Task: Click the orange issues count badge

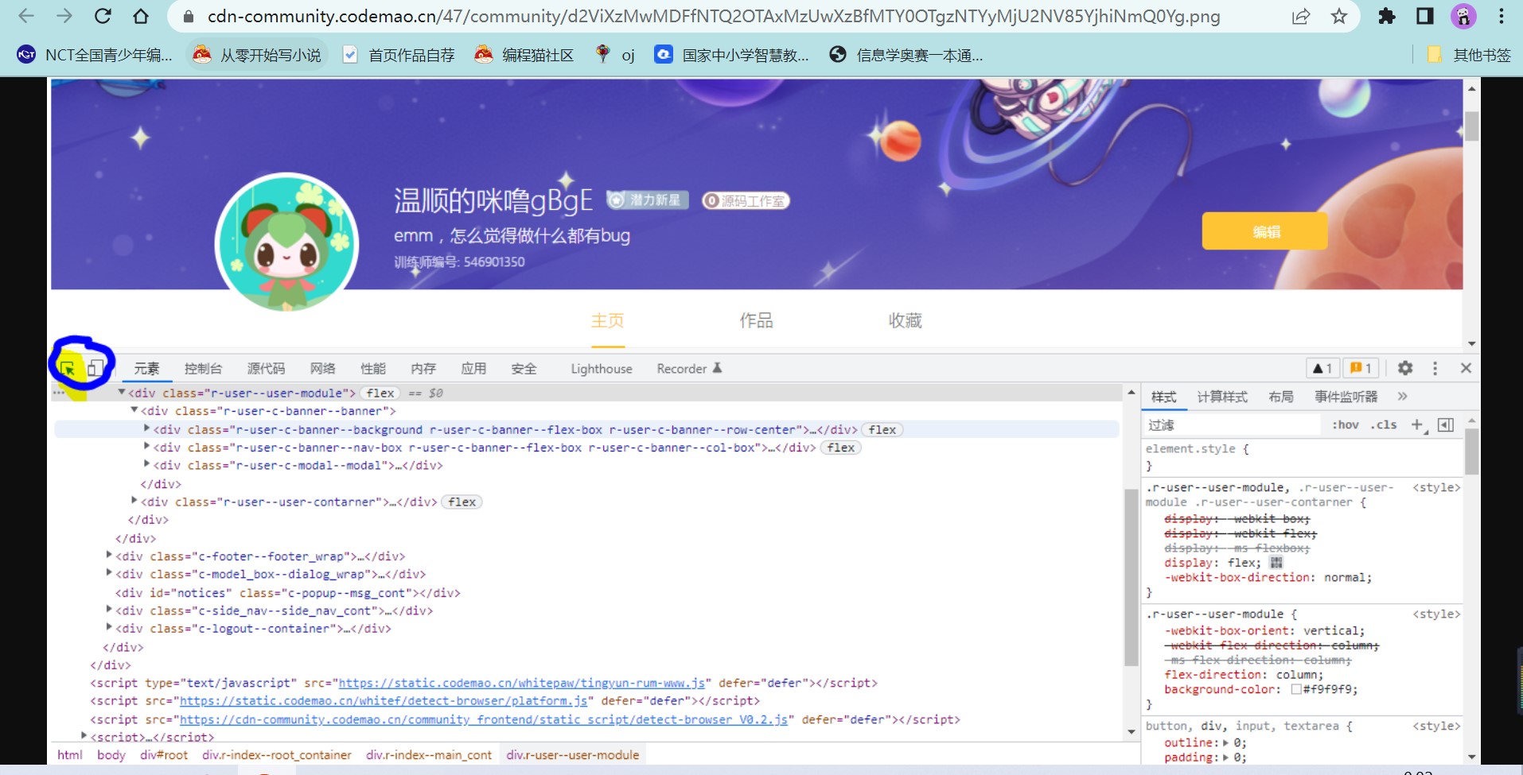Action: [1361, 368]
